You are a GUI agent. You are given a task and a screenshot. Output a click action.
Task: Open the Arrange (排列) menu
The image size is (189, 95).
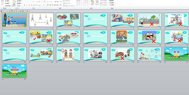click(92, 3)
